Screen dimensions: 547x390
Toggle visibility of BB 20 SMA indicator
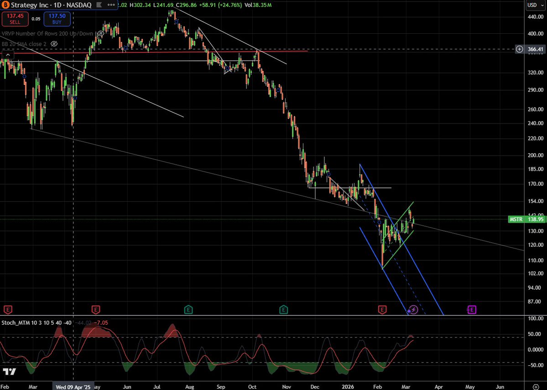pos(54,44)
